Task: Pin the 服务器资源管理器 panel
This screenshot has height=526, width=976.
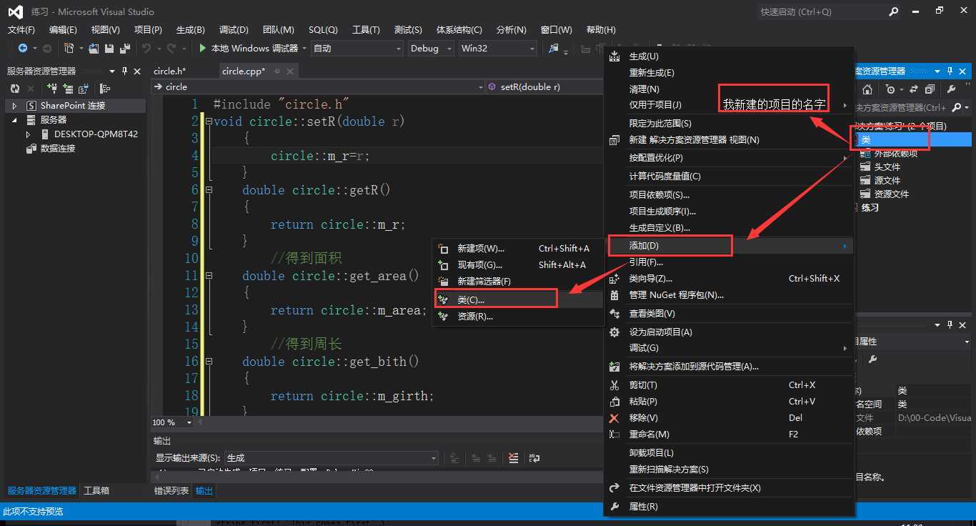Action: click(125, 71)
